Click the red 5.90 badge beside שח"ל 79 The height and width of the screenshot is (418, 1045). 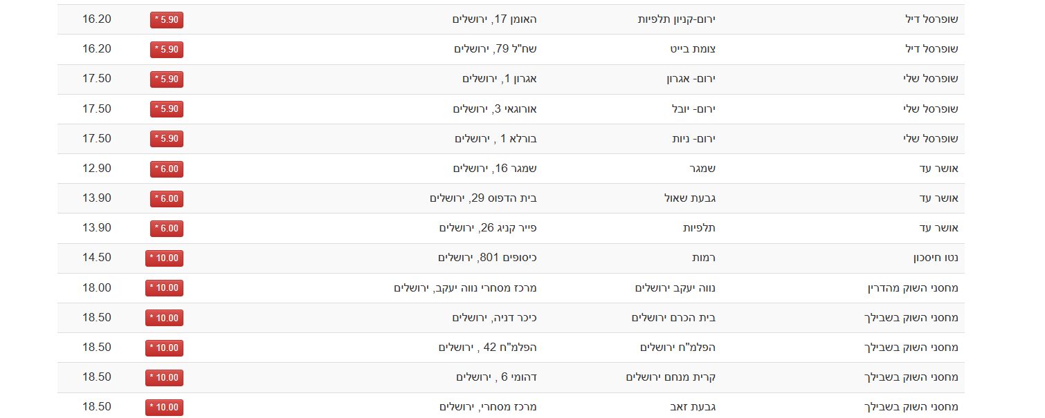tap(166, 50)
